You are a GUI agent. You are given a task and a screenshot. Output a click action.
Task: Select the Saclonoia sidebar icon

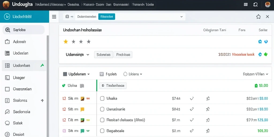tap(7, 112)
